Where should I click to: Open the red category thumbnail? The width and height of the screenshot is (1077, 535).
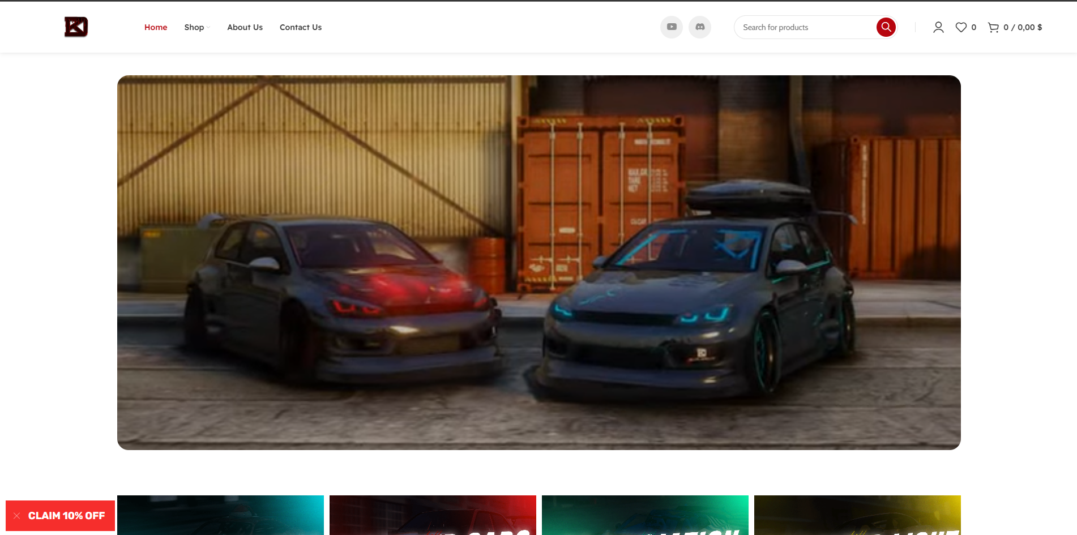(x=433, y=515)
